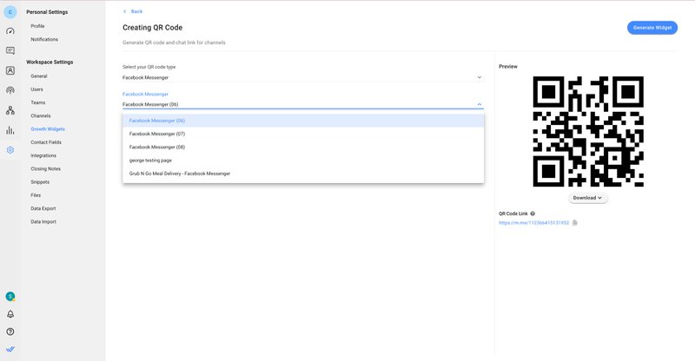Screen dimensions: 695x361
Task: Click the Generate Widget button
Action: [x=652, y=28]
